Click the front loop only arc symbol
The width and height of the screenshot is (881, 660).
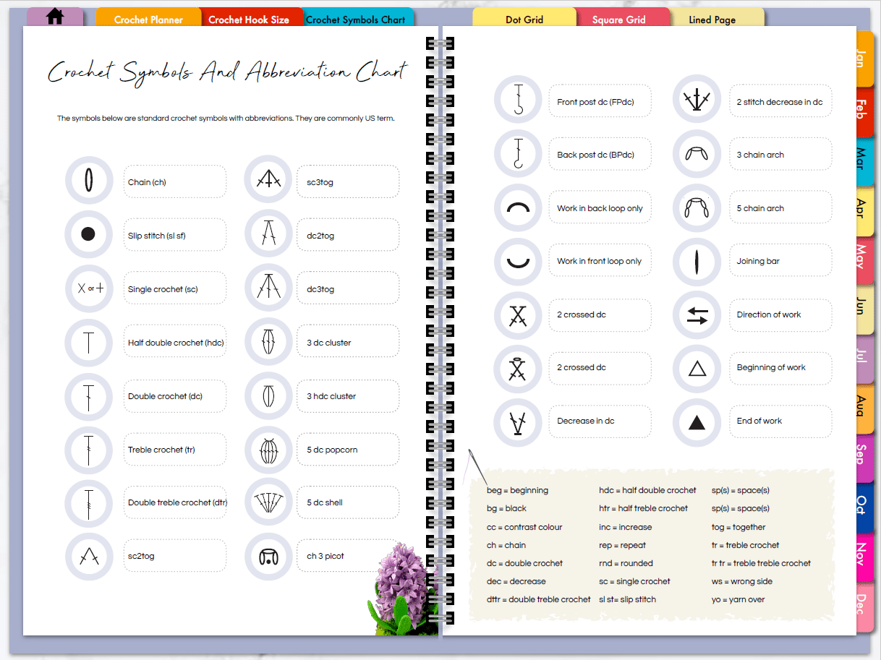(518, 261)
